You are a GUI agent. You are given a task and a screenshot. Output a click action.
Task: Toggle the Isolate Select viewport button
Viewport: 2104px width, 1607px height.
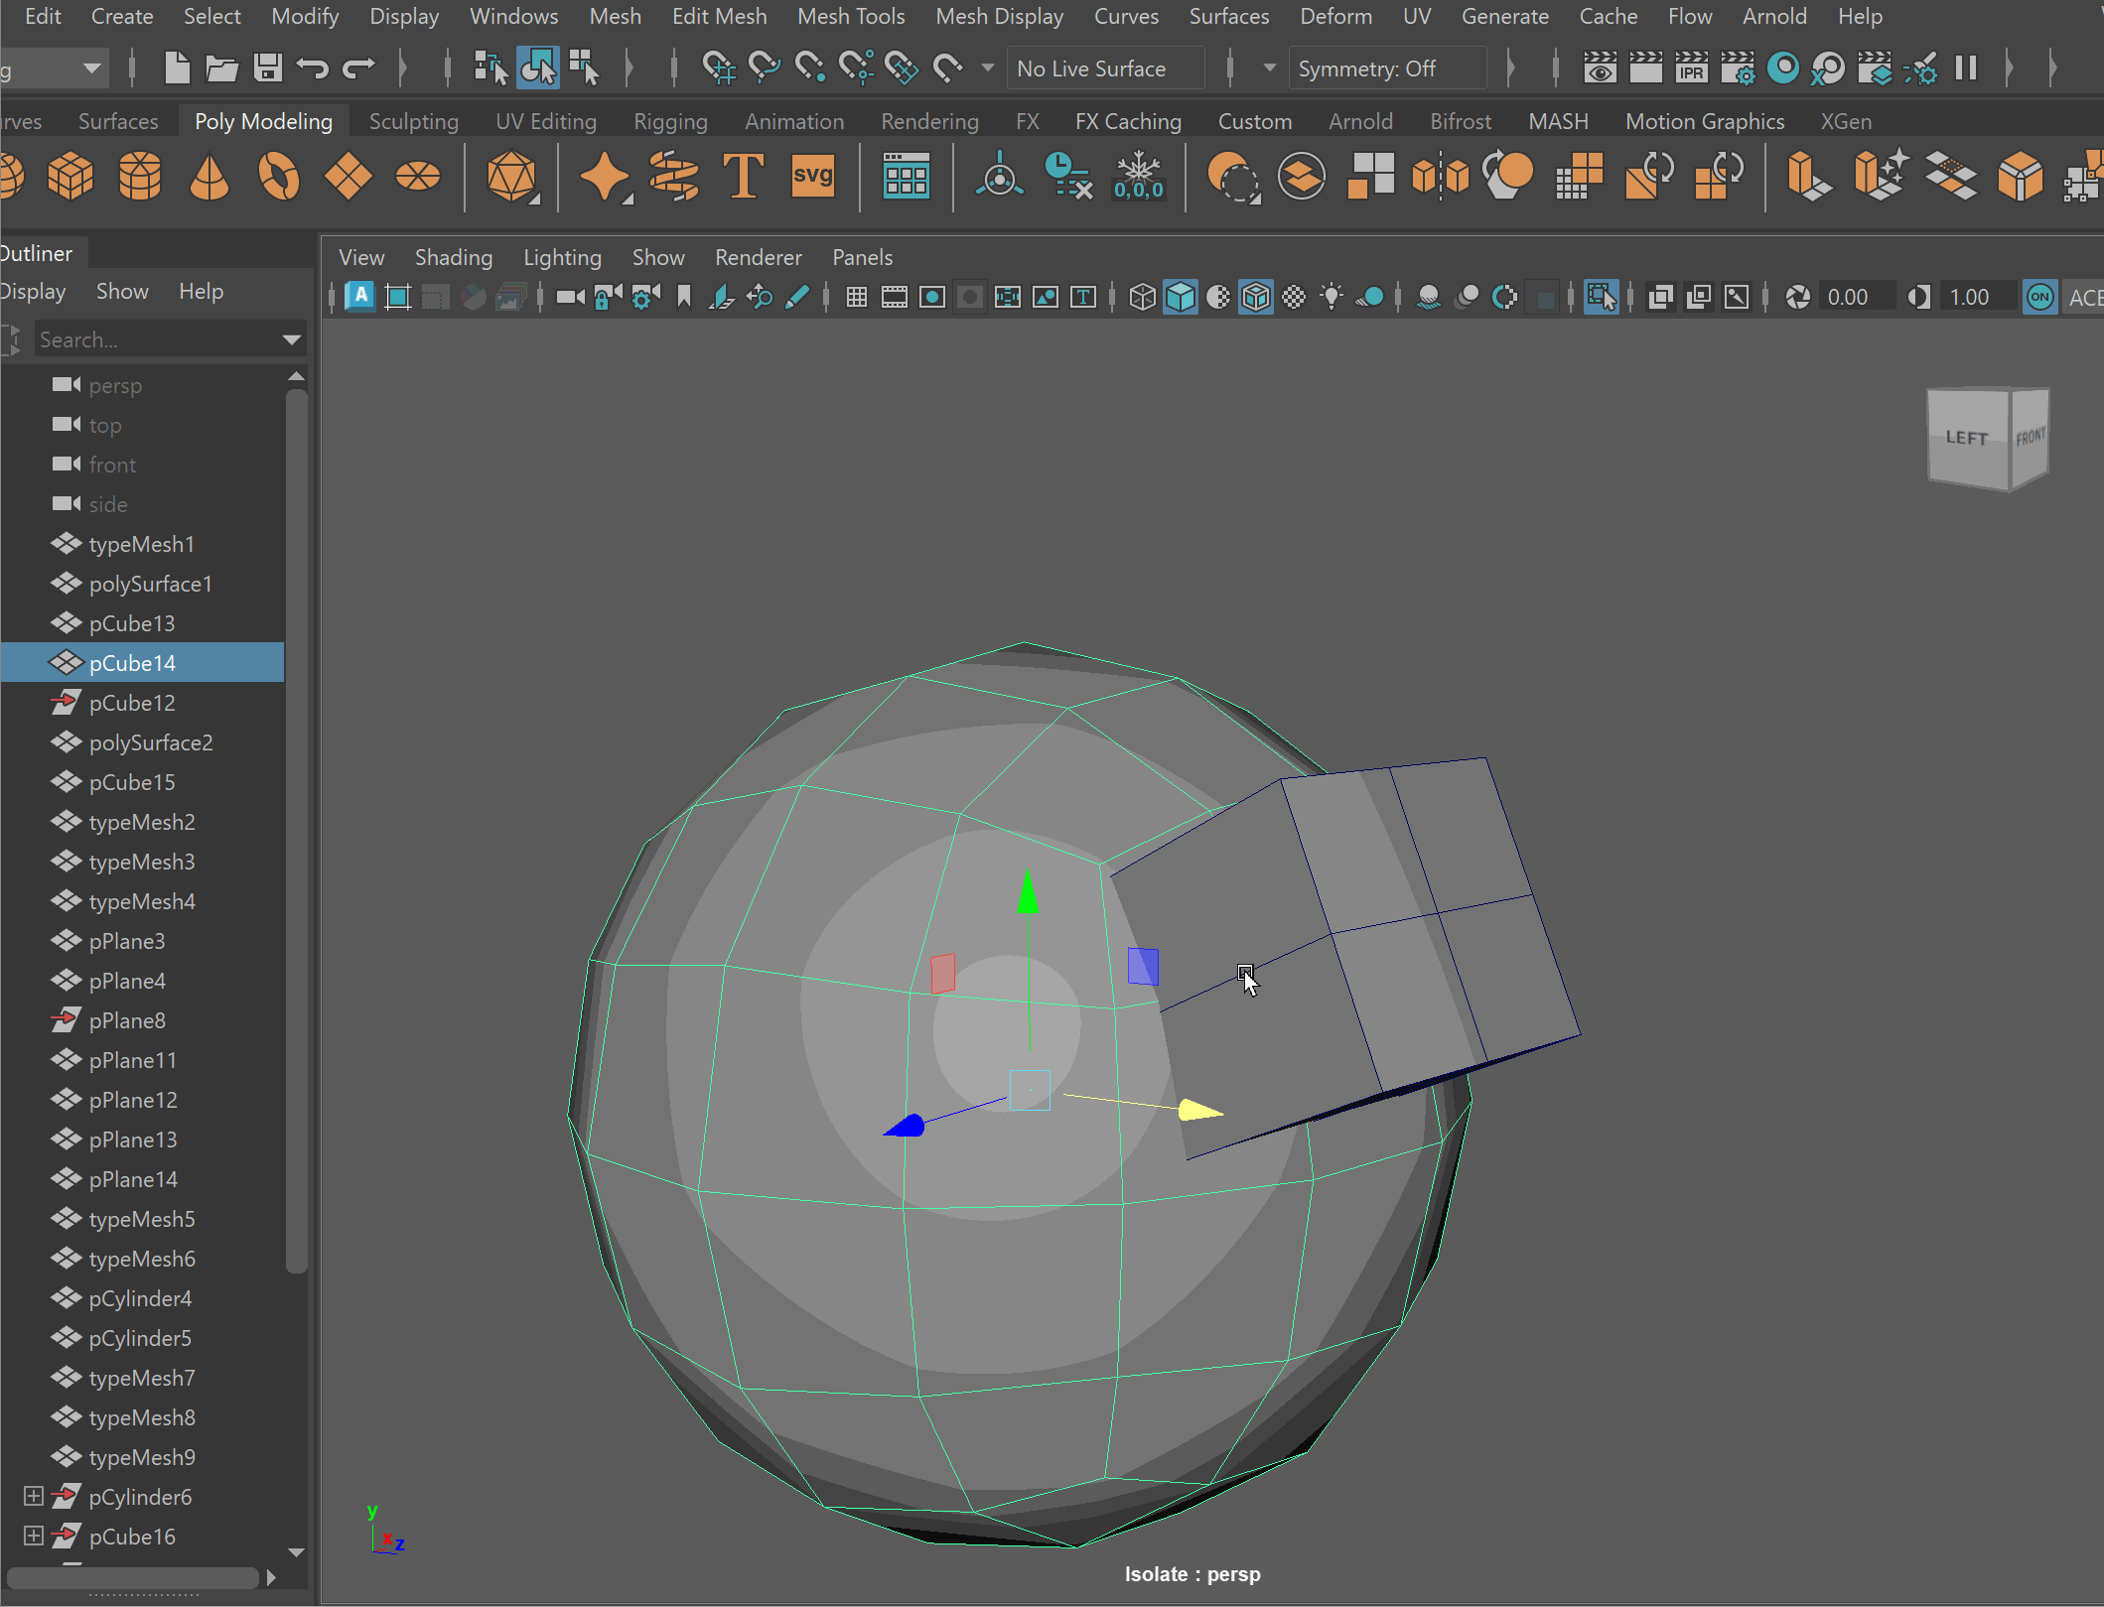click(1602, 297)
